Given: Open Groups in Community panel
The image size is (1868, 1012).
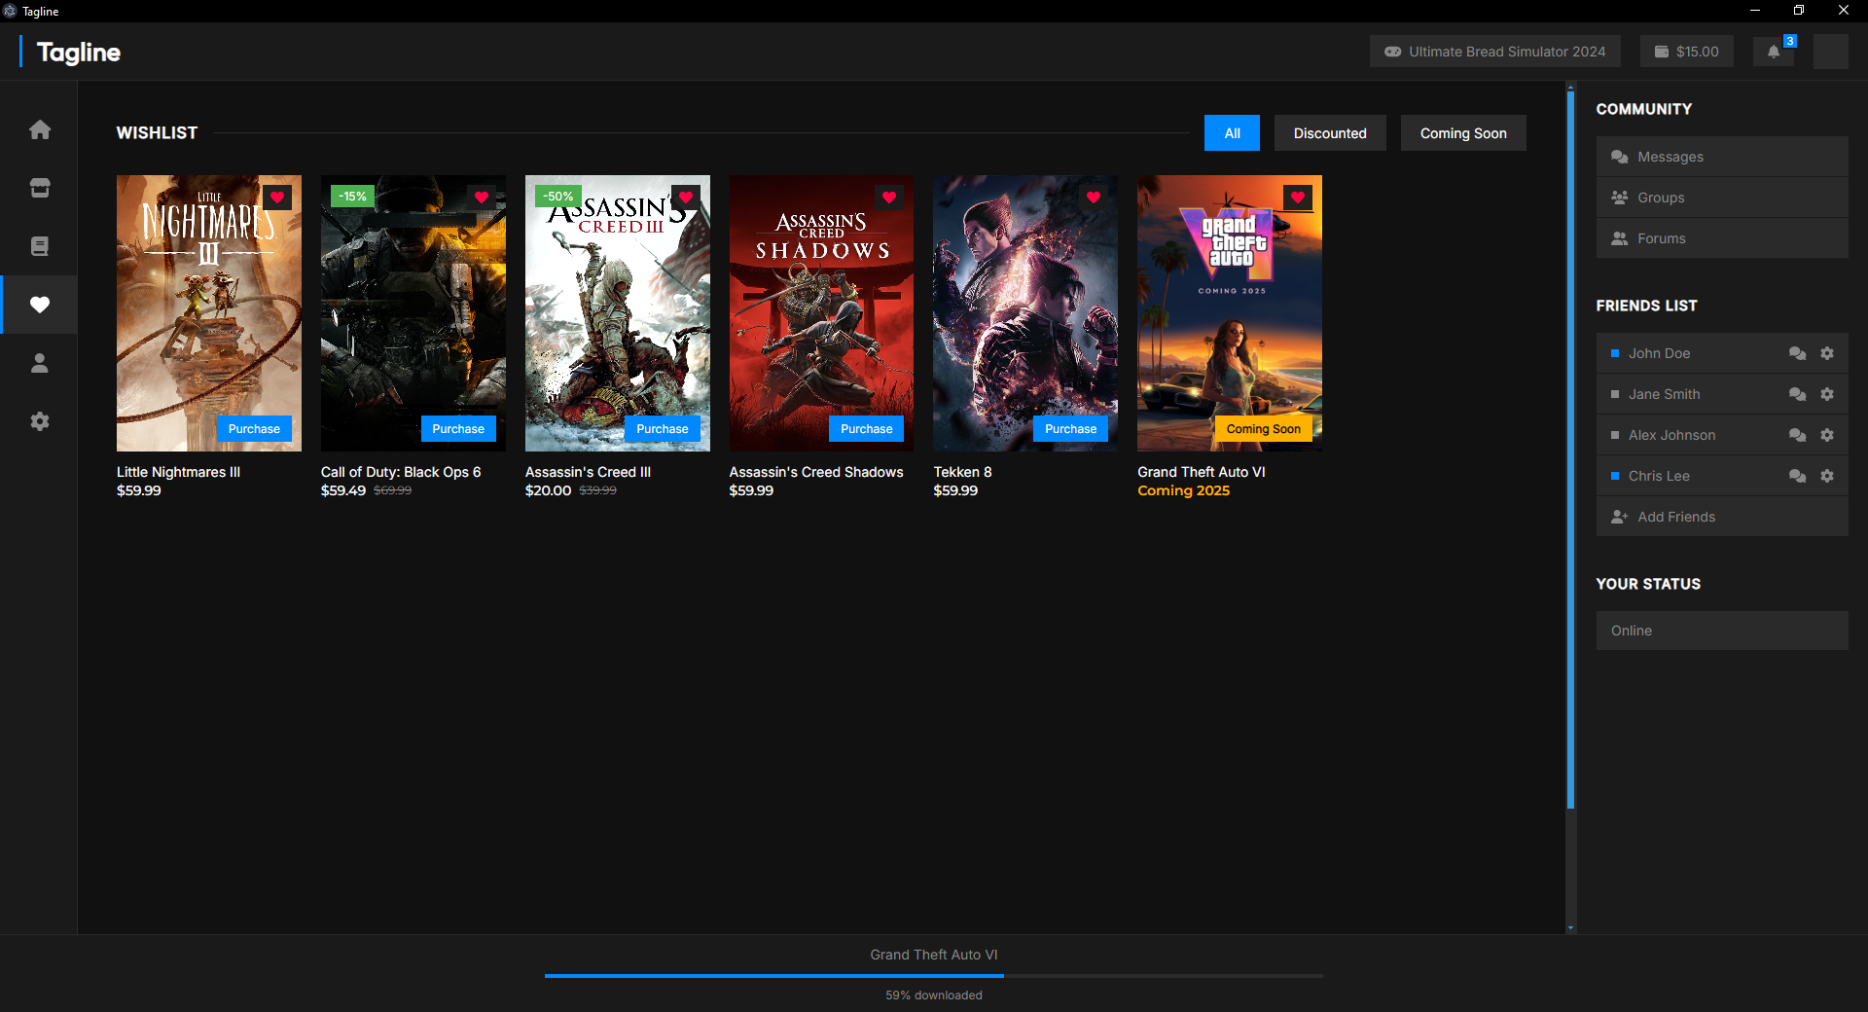Looking at the screenshot, I should (x=1722, y=198).
